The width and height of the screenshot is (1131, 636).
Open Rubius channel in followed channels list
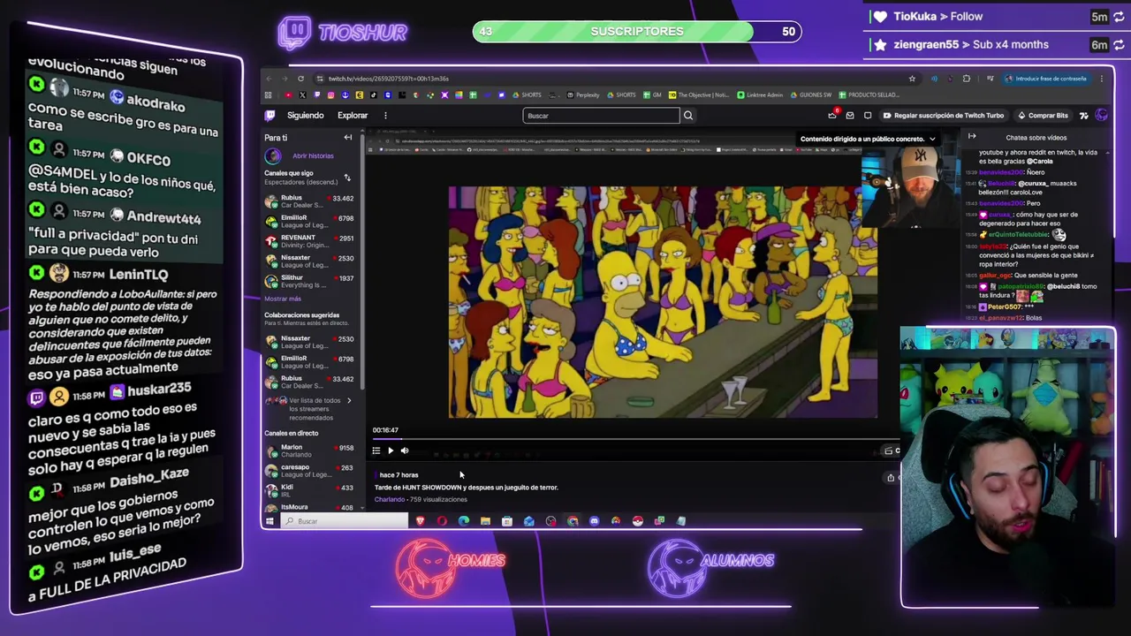click(x=309, y=201)
